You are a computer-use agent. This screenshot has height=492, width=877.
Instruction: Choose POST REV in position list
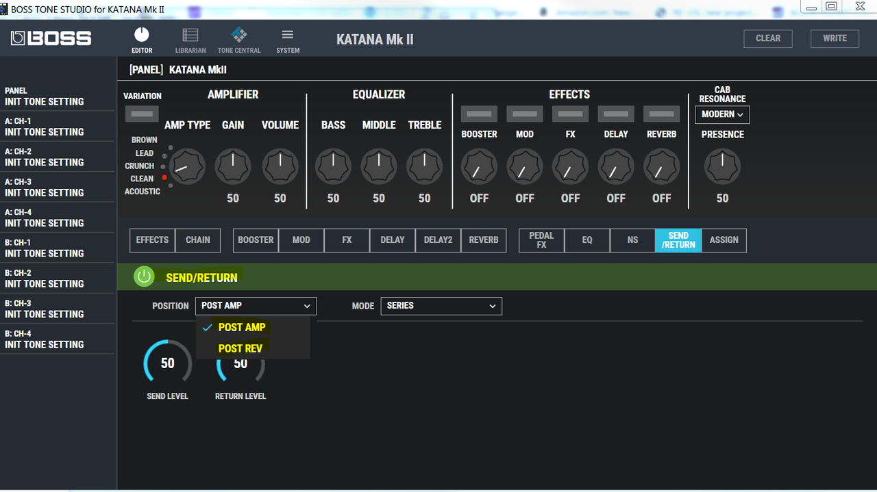[x=253, y=348]
